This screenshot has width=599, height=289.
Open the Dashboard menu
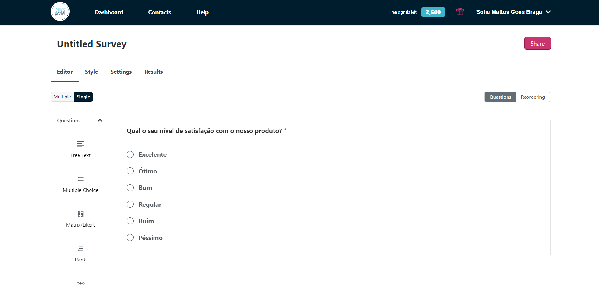point(109,12)
